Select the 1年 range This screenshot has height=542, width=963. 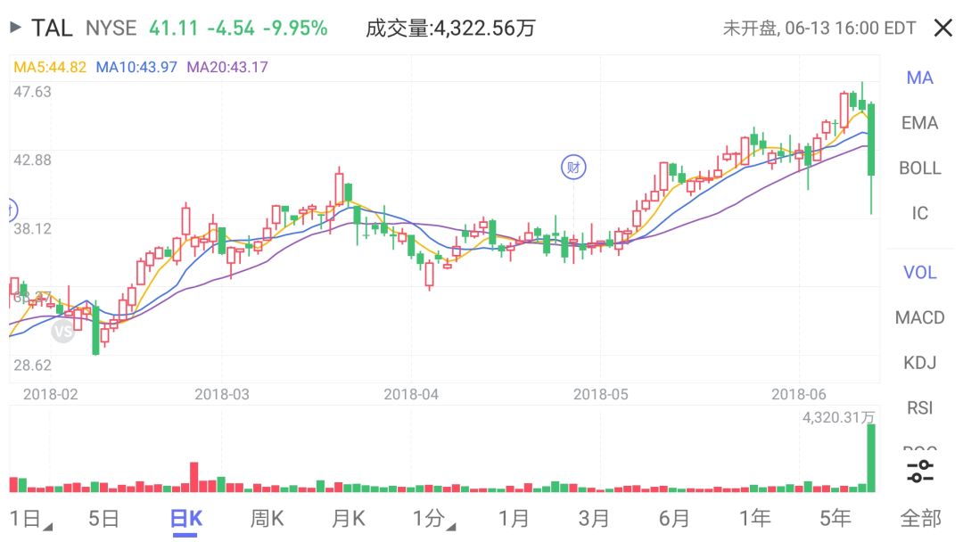tap(755, 519)
